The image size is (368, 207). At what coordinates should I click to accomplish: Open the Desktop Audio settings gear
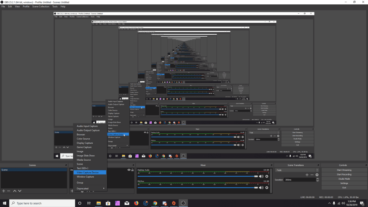[x=267, y=176]
